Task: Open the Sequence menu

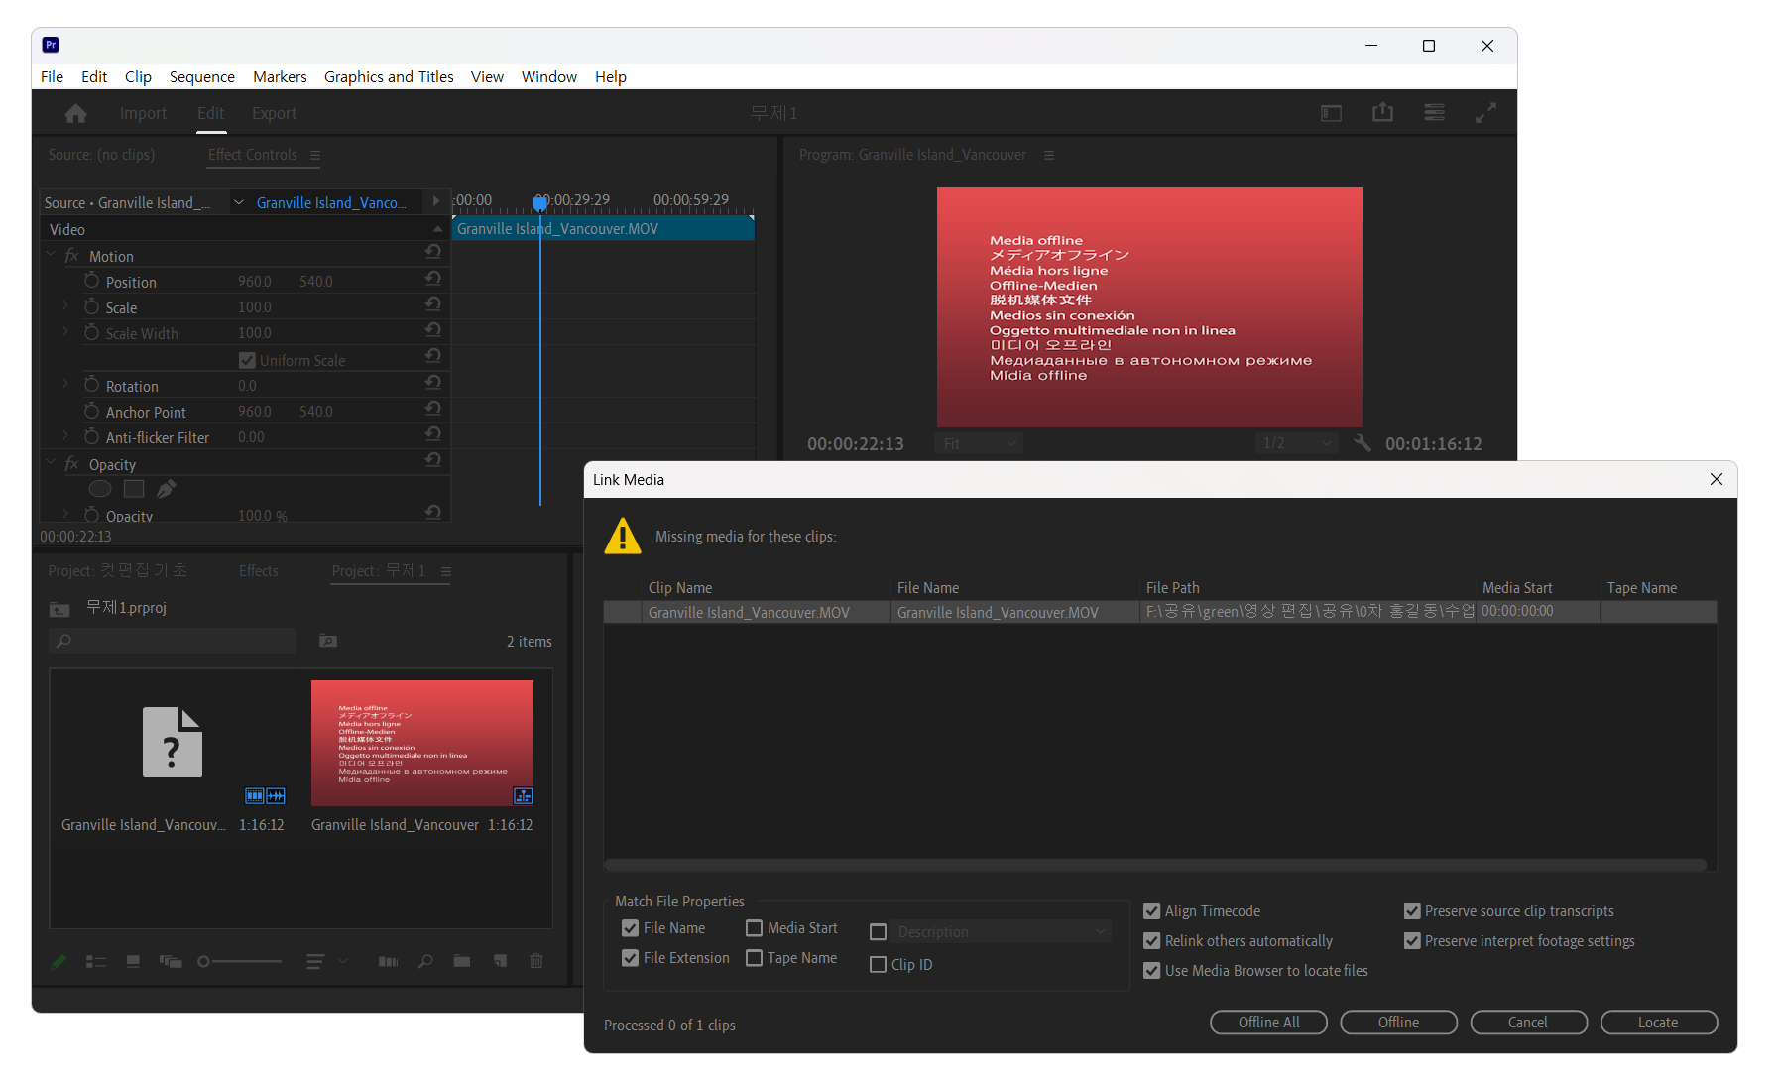Action: pos(202,76)
